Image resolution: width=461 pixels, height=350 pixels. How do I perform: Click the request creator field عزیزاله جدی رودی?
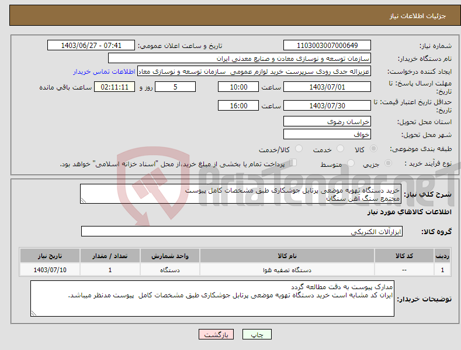tap(254, 71)
